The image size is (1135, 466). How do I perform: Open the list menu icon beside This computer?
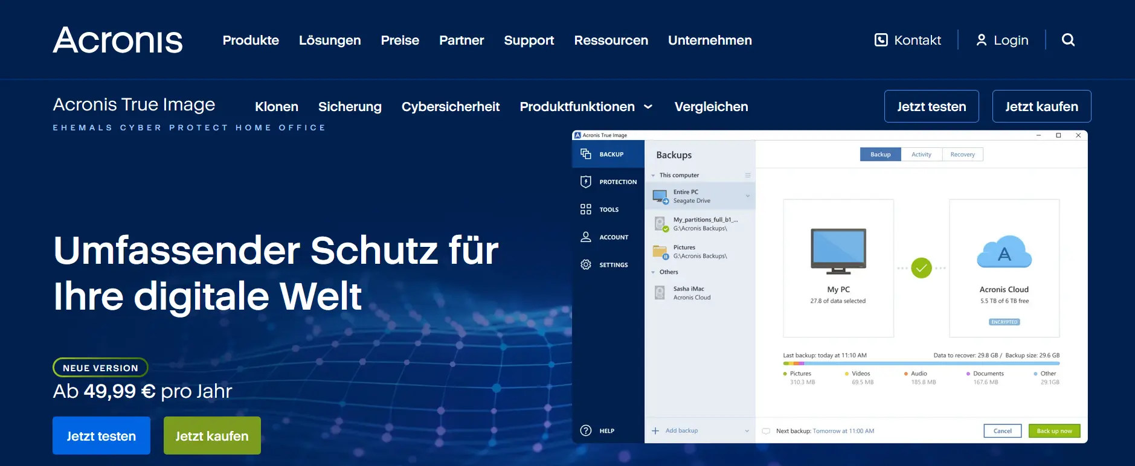[x=748, y=175]
